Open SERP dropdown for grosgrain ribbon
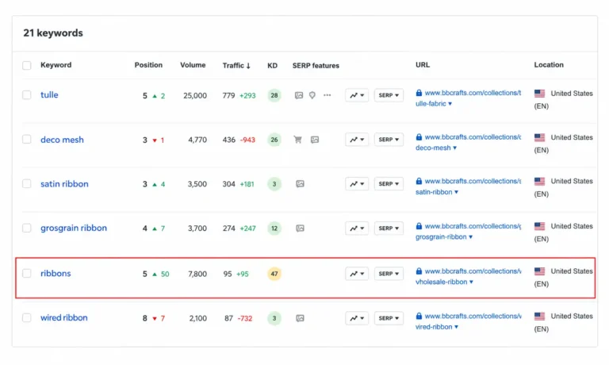 coord(389,229)
